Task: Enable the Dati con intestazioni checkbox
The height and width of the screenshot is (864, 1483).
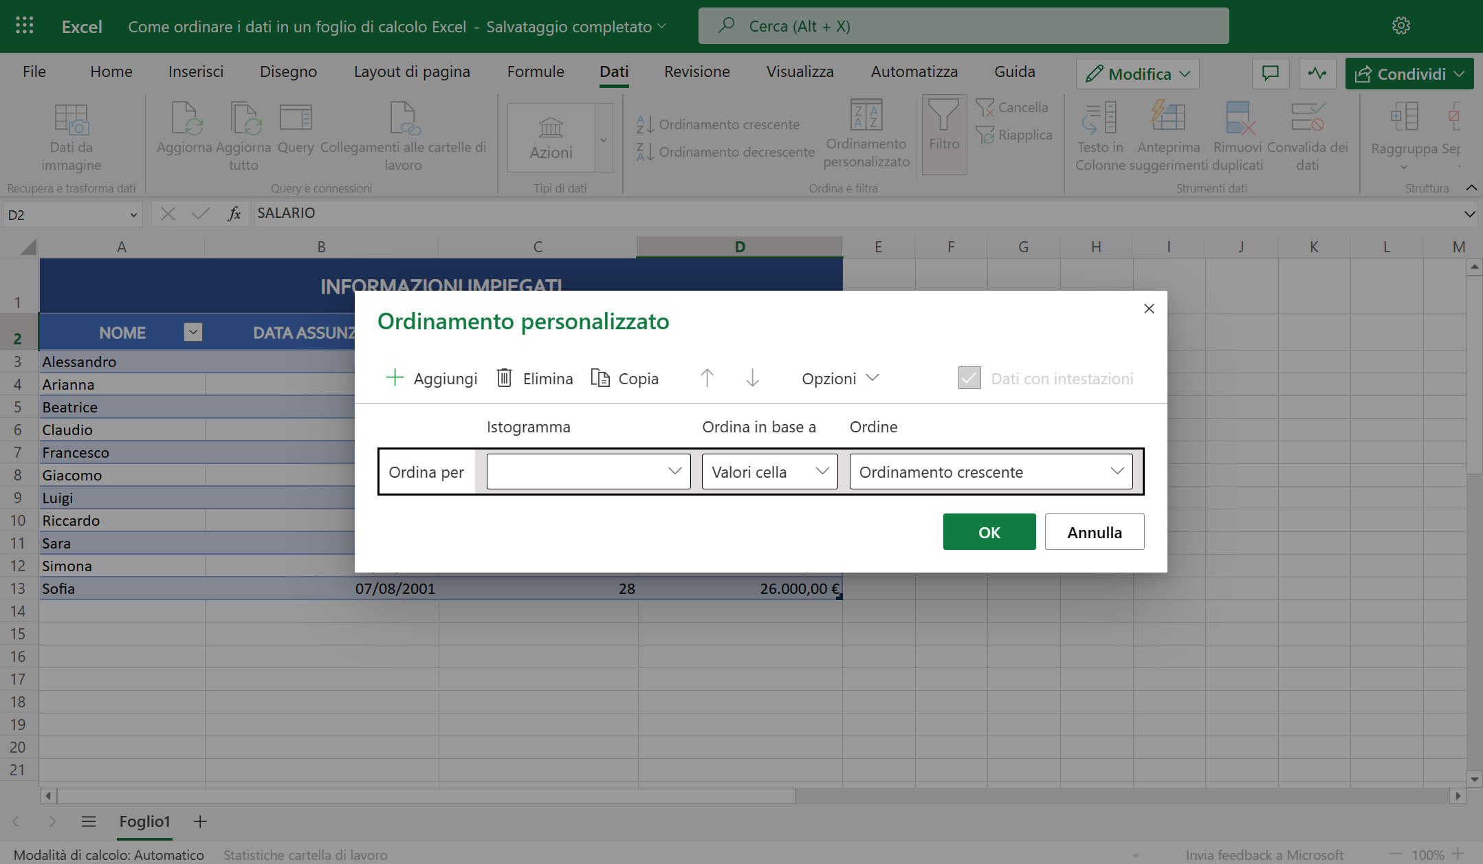Action: click(969, 377)
